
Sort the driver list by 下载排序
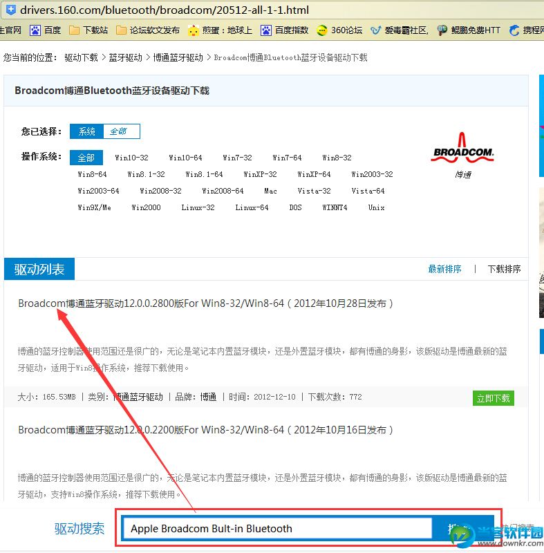504,269
